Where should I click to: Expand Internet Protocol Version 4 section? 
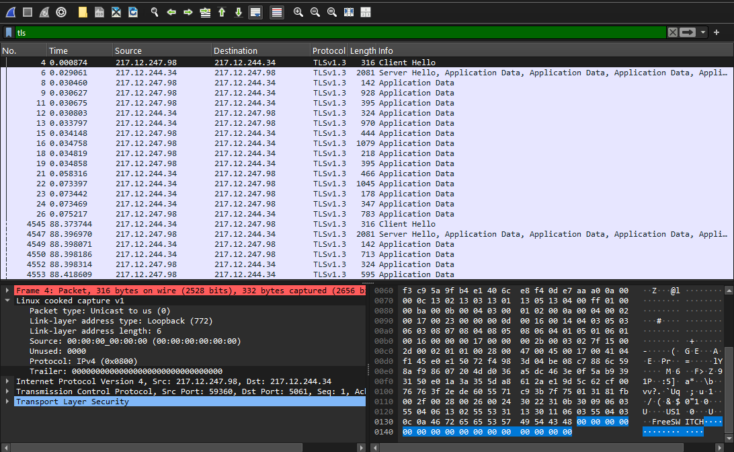[7, 381]
